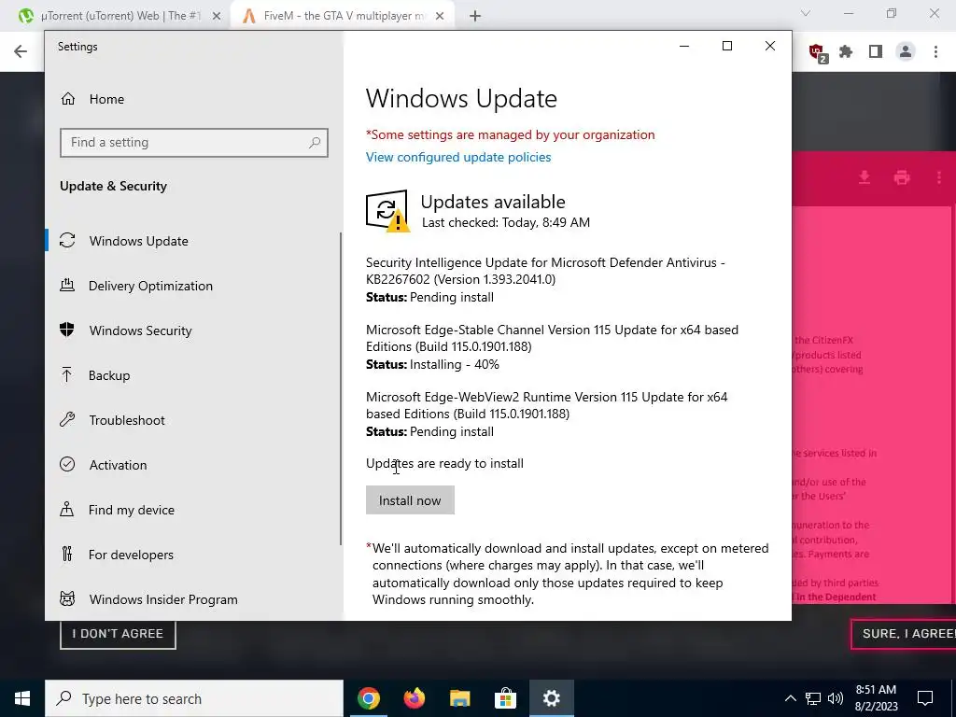956x717 pixels.
Task: Focus the Find a setting search box
Action: 194,143
